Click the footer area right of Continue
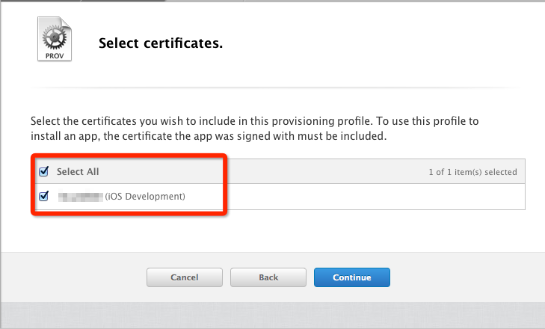545x329 pixels. [x=464, y=277]
